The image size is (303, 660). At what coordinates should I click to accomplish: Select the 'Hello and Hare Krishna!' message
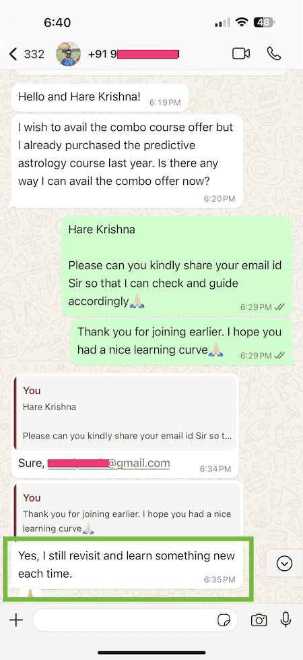pos(99,97)
